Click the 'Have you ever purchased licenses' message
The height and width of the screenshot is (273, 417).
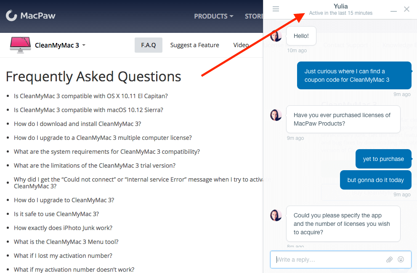coord(343,119)
